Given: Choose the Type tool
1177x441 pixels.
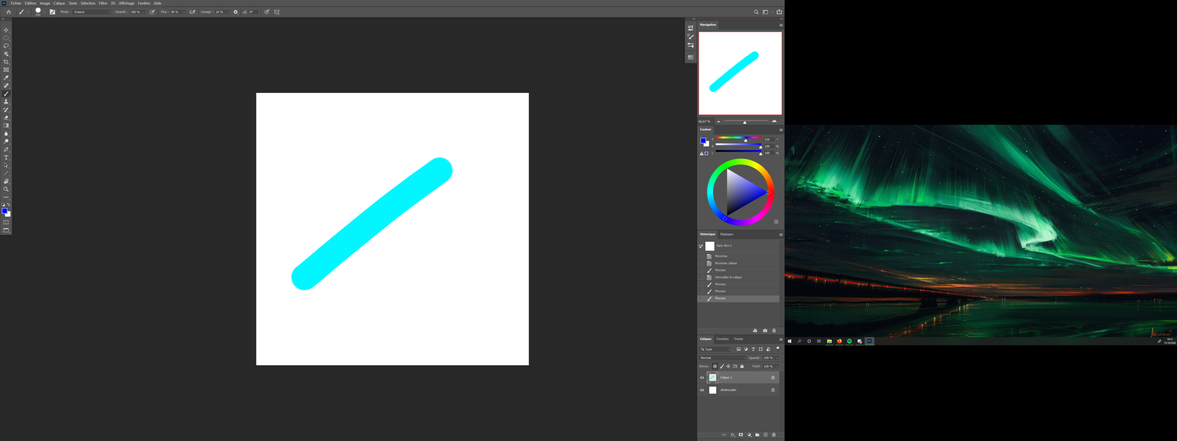Looking at the screenshot, I should point(6,158).
